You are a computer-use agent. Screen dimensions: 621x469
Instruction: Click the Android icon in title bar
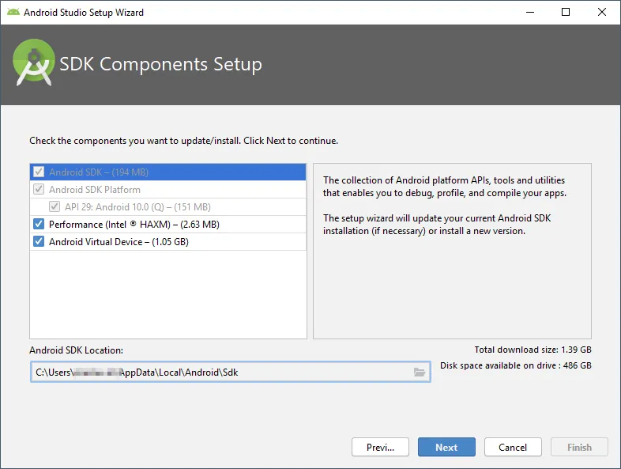(x=13, y=12)
